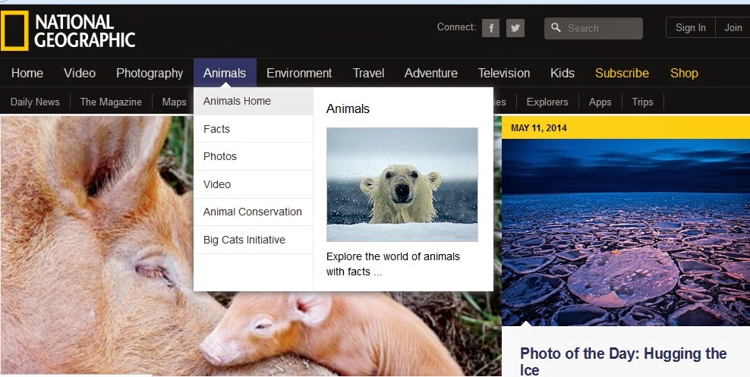Open the Adventure nav item
This screenshot has height=377, width=750.
pos(431,73)
